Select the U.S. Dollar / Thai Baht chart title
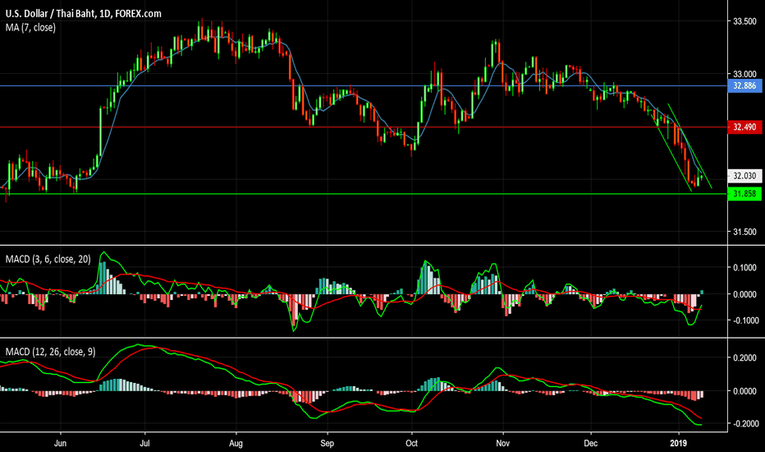The height and width of the screenshot is (452, 765). (83, 14)
